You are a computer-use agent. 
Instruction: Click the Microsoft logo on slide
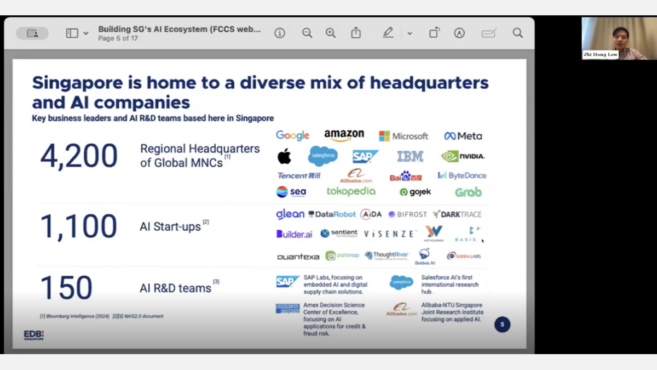tap(404, 136)
